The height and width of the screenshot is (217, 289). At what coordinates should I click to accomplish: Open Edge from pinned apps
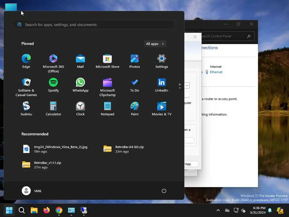pyautogui.click(x=26, y=61)
